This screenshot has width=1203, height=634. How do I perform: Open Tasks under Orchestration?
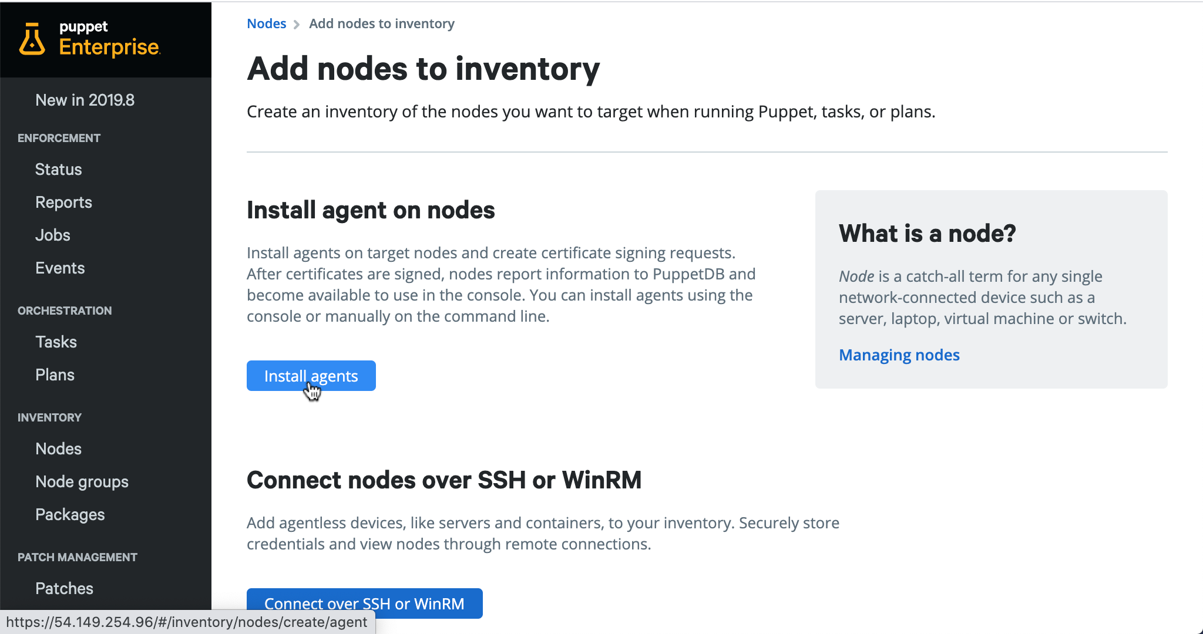(x=56, y=342)
